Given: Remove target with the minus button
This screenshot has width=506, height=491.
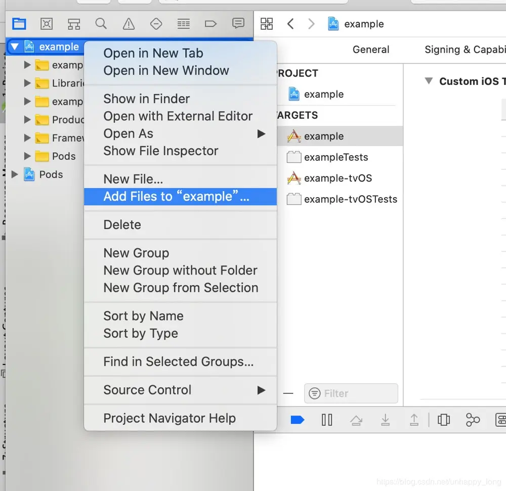Looking at the screenshot, I should (x=288, y=393).
